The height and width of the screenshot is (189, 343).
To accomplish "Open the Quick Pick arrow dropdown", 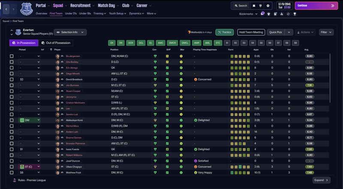I will pyautogui.click(x=289, y=32).
